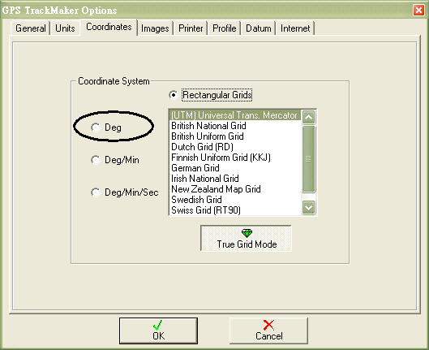Pick Dutch Grid (RD) from list

pyautogui.click(x=235, y=147)
